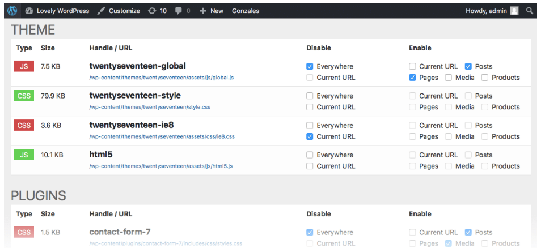The width and height of the screenshot is (541, 248).
Task: Open the New content menu
Action: point(211,11)
